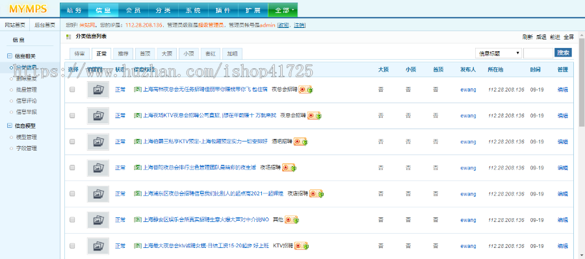Click 编辑 link for the first listing
The image size is (585, 259).
point(563,90)
